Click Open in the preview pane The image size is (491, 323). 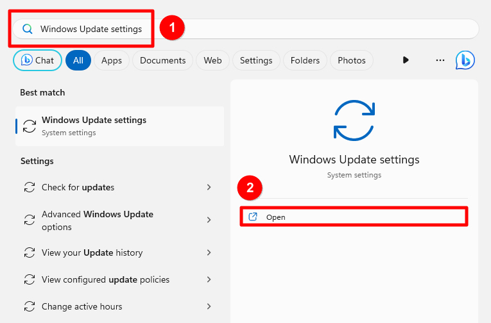pyautogui.click(x=354, y=217)
